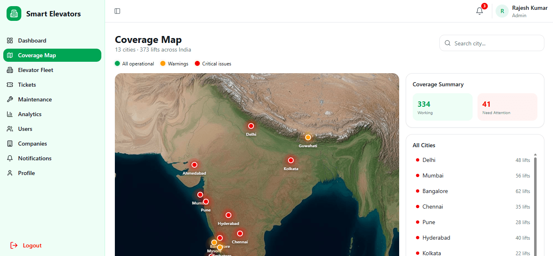Select Delhi in the All Cities list
The height and width of the screenshot is (256, 553).
(x=473, y=160)
